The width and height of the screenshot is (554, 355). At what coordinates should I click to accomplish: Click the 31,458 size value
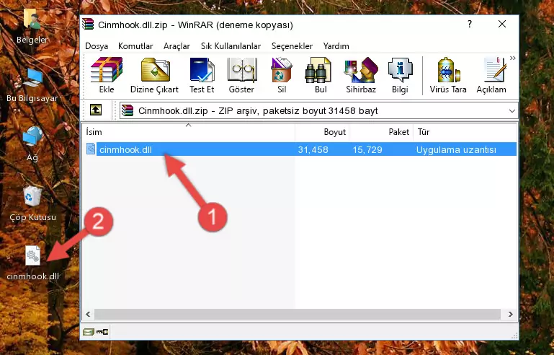pyautogui.click(x=313, y=149)
